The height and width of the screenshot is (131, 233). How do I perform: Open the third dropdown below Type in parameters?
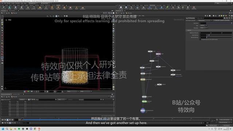point(203,28)
